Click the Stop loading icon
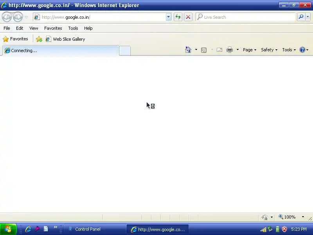The image size is (313, 235). [188, 17]
